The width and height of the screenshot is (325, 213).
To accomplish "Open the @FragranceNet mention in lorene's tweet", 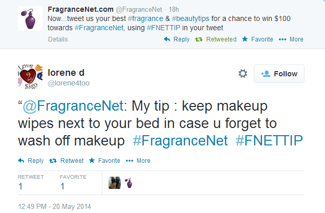I will click(x=73, y=106).
